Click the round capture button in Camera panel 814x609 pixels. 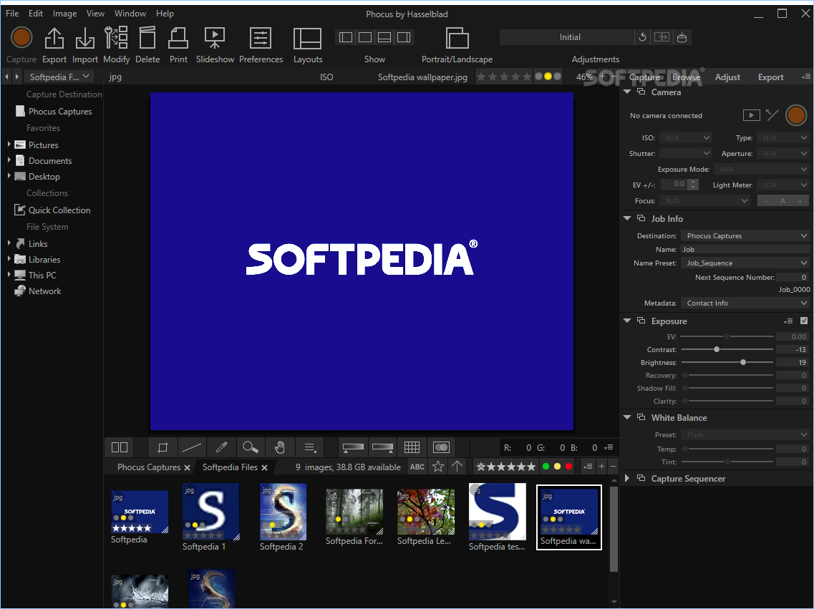[796, 115]
